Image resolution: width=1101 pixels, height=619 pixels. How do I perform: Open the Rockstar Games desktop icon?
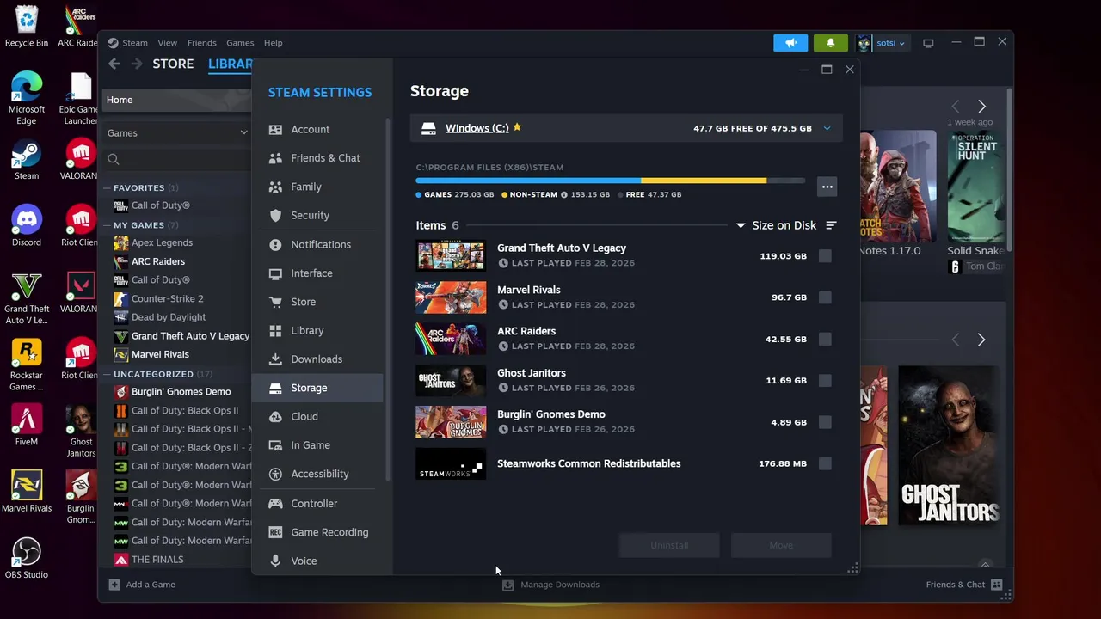[x=27, y=365]
